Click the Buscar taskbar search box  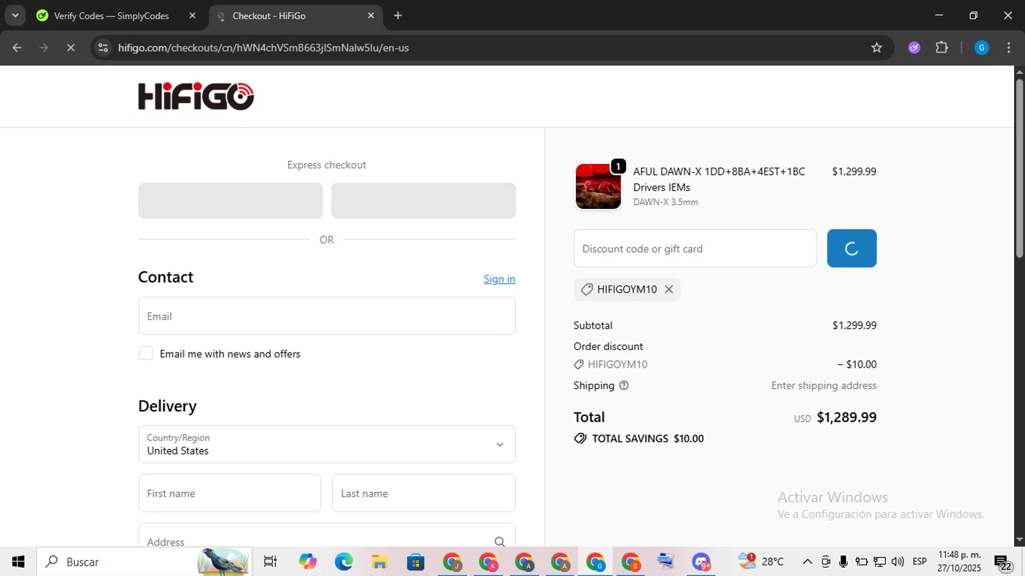tap(144, 562)
